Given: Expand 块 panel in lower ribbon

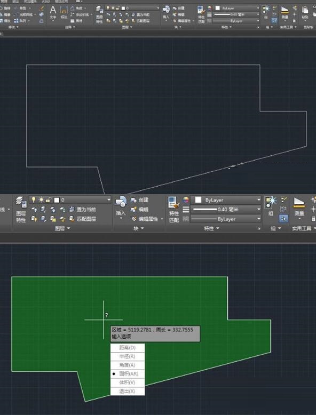Looking at the screenshot, I should pos(139,228).
